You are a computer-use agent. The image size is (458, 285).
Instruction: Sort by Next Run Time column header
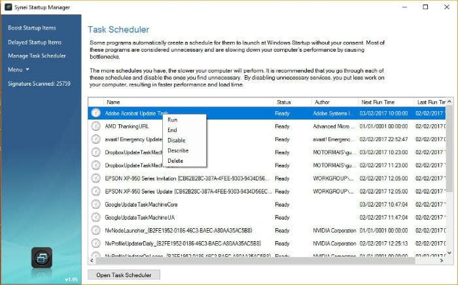pos(386,102)
